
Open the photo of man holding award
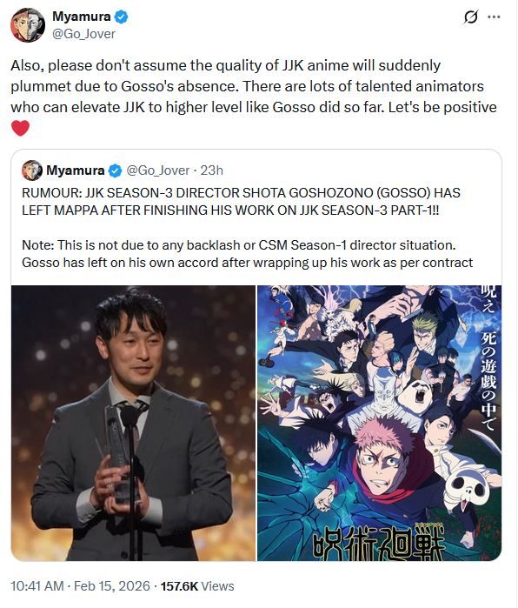[133, 423]
